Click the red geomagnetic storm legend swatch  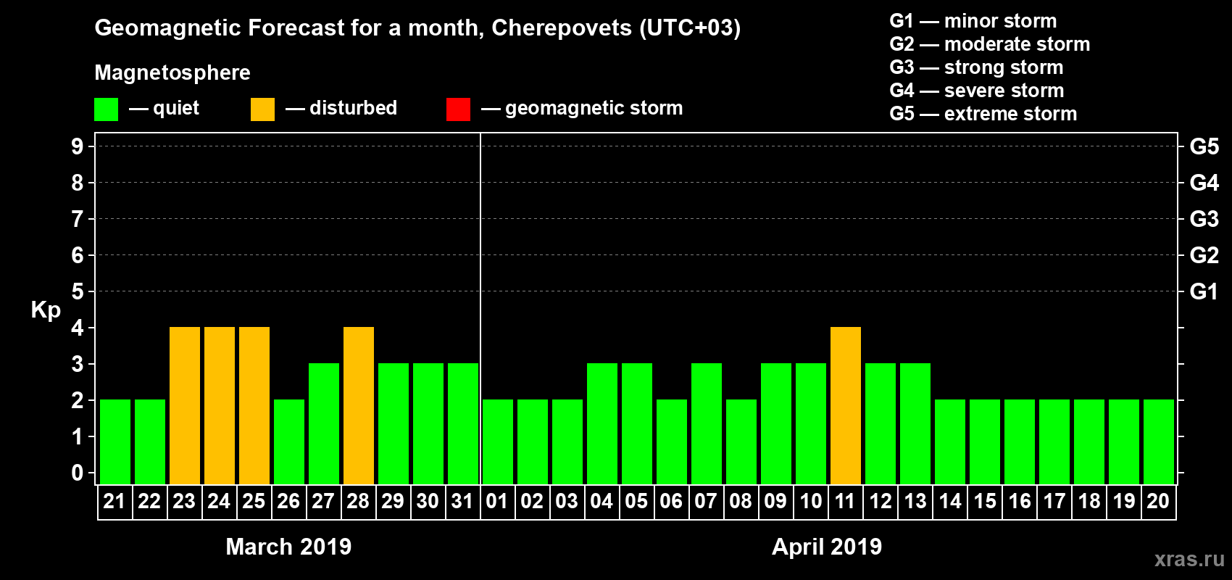point(458,109)
